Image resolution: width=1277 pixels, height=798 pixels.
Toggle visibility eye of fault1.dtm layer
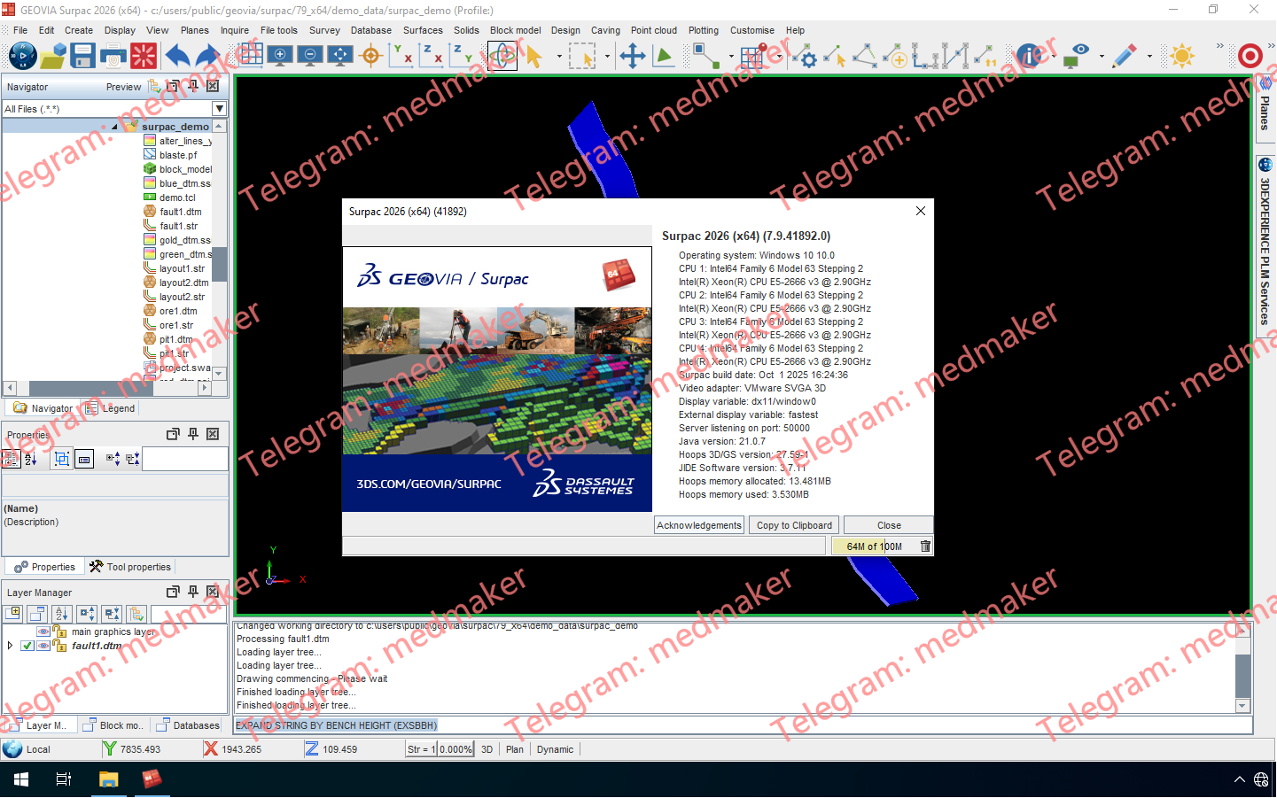click(43, 646)
